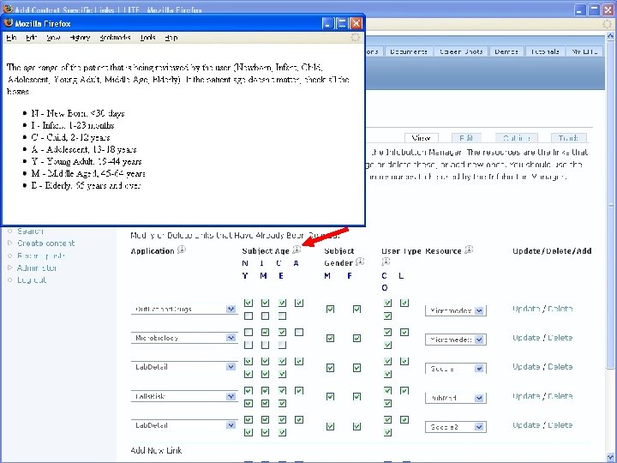The width and height of the screenshot is (617, 463).
Task: Click Delete link in OutPatientDrugs row
Action: click(x=560, y=309)
